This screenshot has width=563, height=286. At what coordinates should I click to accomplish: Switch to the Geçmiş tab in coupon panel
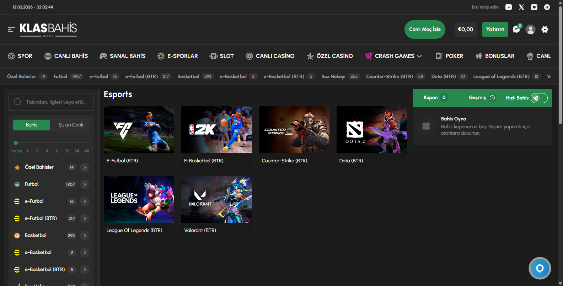(482, 98)
